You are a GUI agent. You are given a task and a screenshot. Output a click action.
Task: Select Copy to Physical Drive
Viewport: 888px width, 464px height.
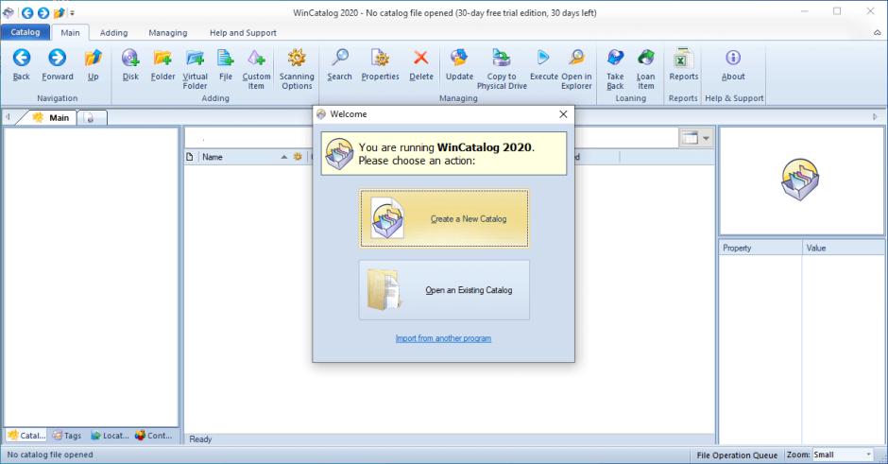502,69
